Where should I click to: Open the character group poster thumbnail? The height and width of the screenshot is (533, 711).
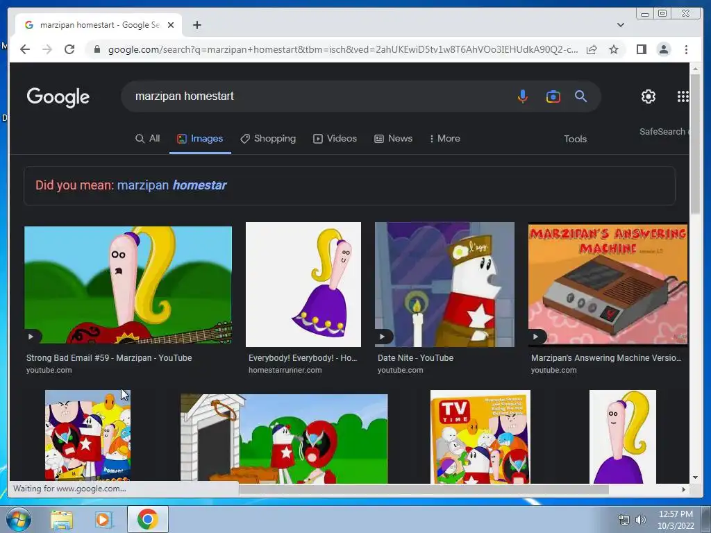coord(87,436)
